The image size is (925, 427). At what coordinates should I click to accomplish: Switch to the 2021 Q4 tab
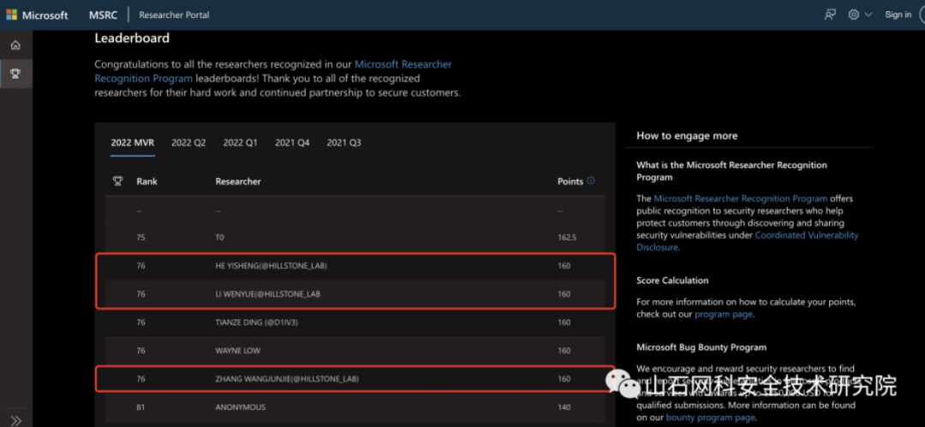[292, 143]
